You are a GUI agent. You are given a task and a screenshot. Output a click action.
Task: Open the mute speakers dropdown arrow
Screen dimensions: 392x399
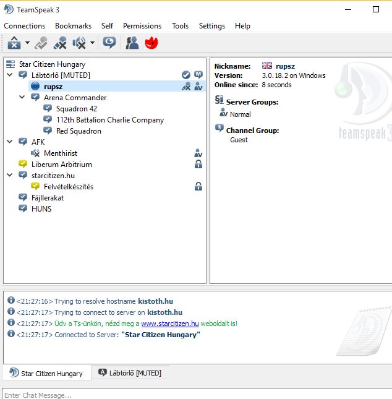pos(92,43)
